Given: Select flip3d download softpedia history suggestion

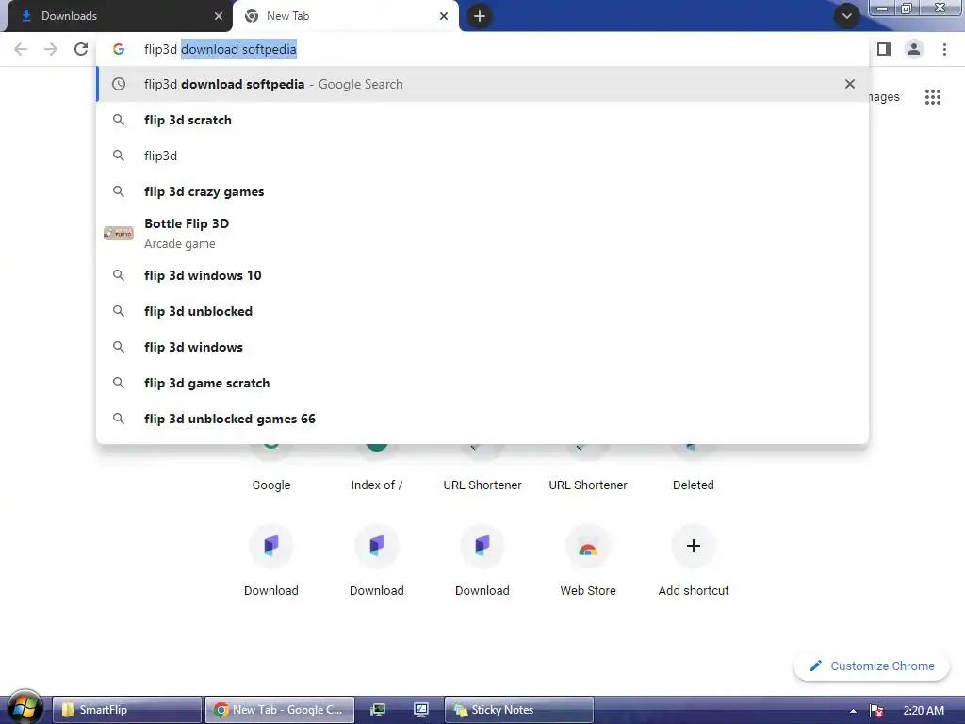Looking at the screenshot, I should pos(482,84).
